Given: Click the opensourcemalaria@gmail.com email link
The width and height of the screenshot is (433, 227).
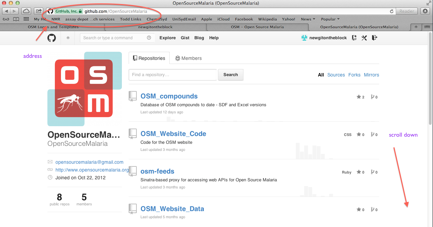Looking at the screenshot, I should tap(89, 162).
